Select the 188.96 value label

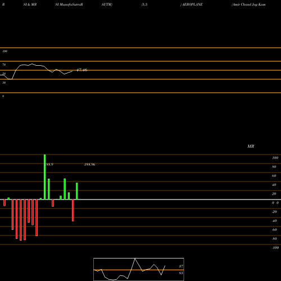(x=90, y=165)
